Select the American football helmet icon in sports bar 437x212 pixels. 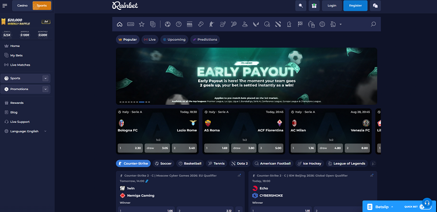pos(267,24)
